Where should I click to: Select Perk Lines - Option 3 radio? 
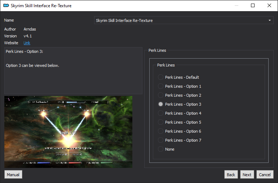click(160, 104)
